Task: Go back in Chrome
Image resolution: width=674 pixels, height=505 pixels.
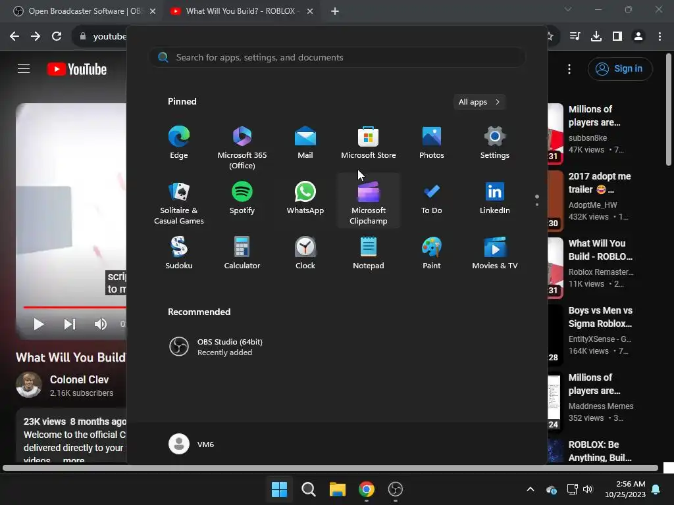Action: tap(14, 37)
